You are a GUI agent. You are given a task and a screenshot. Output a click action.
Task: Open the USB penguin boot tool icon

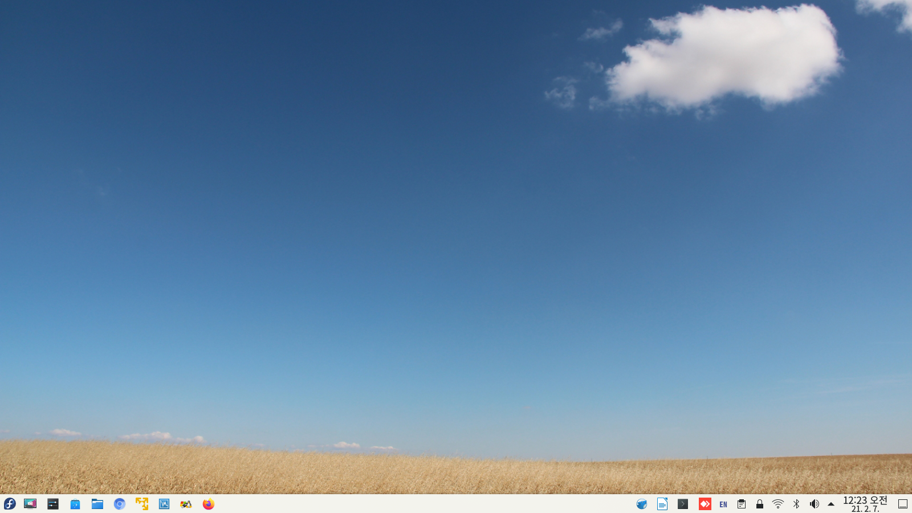(x=186, y=504)
